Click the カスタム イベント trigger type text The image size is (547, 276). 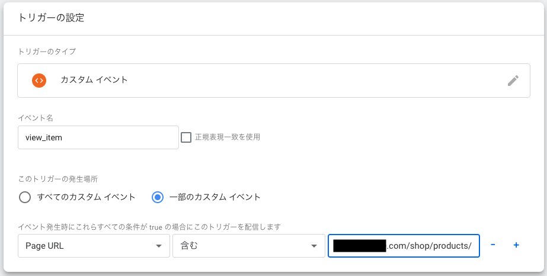[94, 80]
